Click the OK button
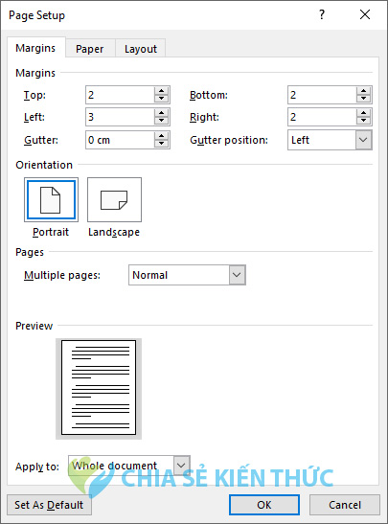Image resolution: width=388 pixels, height=524 pixels. (264, 505)
